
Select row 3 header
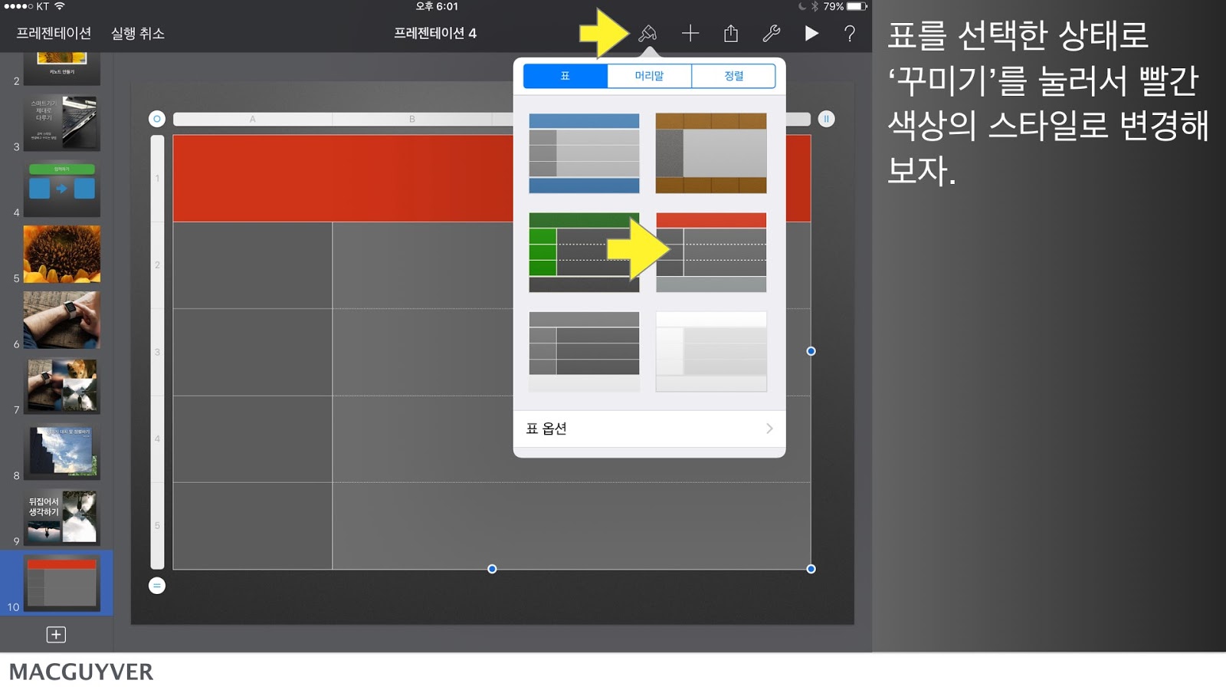pos(157,352)
